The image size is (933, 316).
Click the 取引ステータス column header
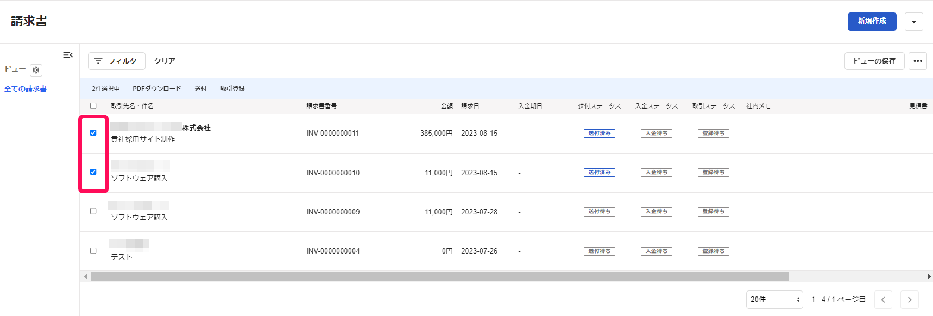pos(714,106)
